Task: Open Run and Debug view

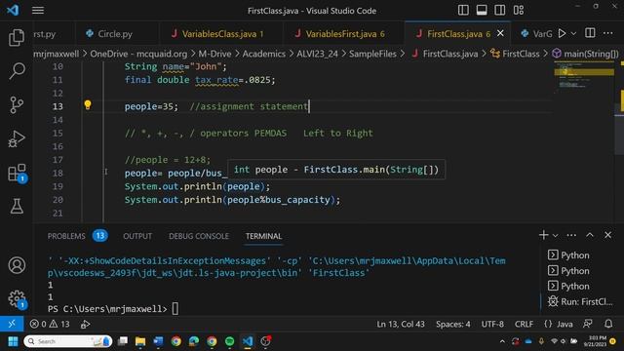Action: click(17, 138)
